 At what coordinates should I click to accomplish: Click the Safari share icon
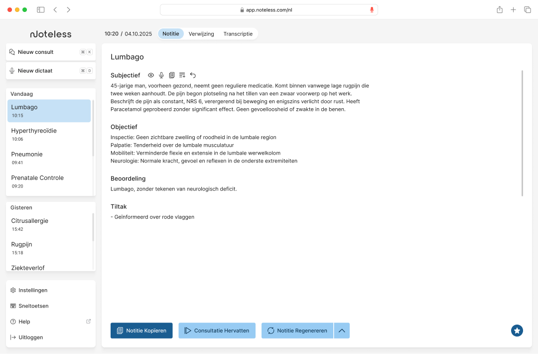(500, 9)
